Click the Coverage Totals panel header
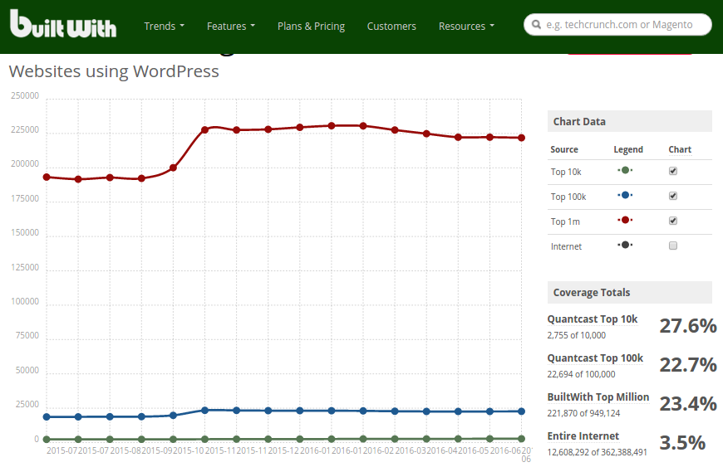This screenshot has width=723, height=472. pyautogui.click(x=630, y=293)
